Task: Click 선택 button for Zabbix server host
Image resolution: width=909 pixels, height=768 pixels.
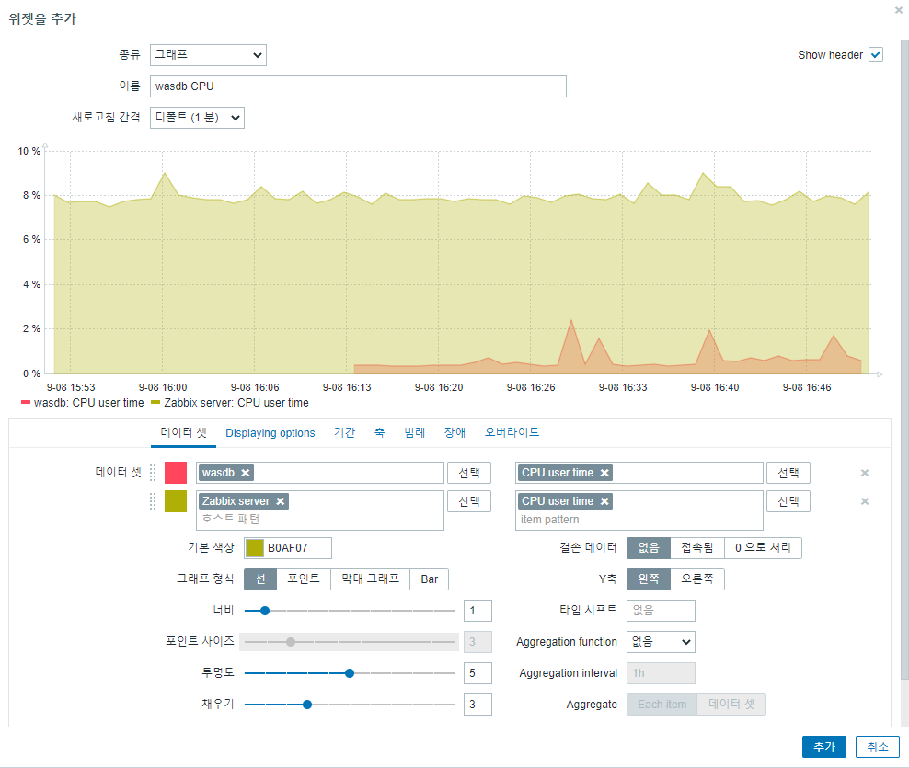Action: (469, 501)
